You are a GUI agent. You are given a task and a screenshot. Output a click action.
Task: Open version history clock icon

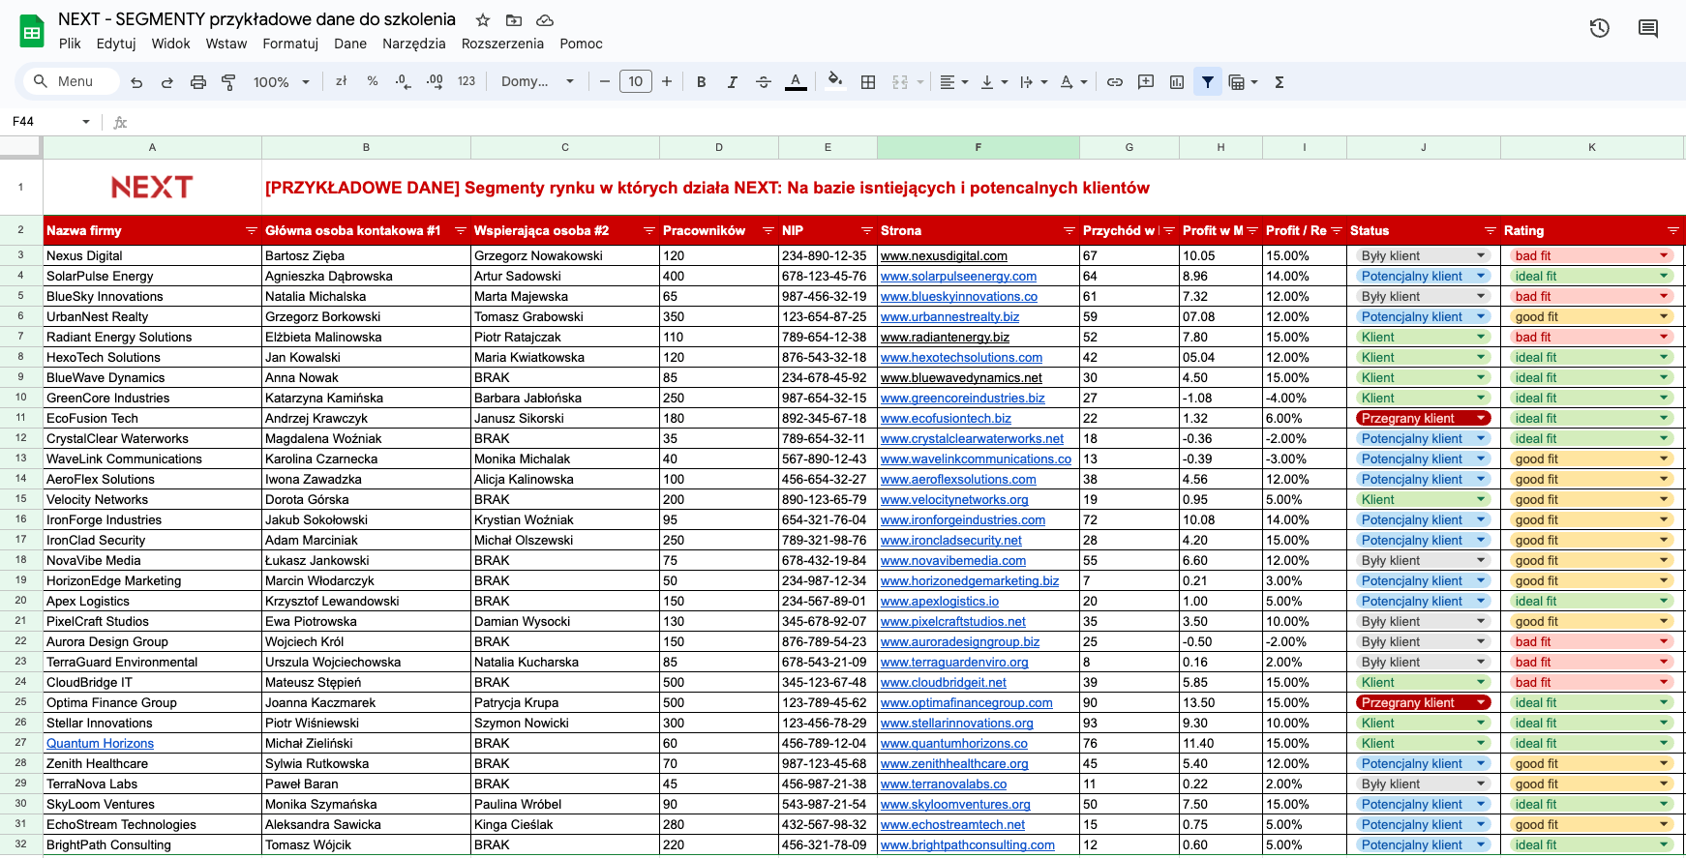(1600, 28)
